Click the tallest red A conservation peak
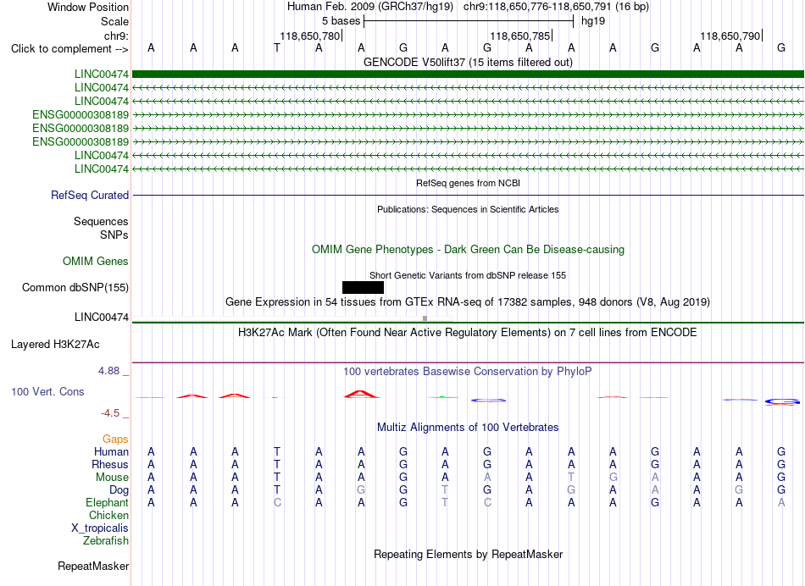Viewport: 805px width, 586px height. point(361,394)
